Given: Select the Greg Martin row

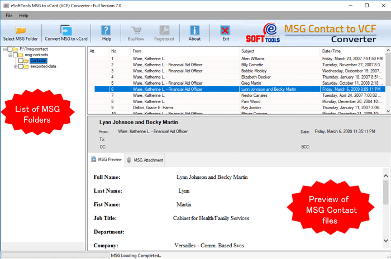Looking at the screenshot, I should coord(236,83).
